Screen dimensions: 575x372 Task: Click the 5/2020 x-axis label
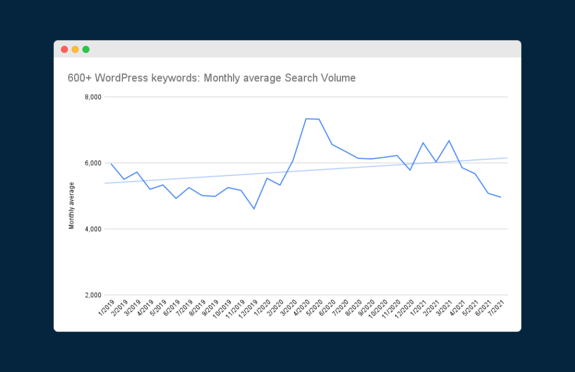coord(314,308)
